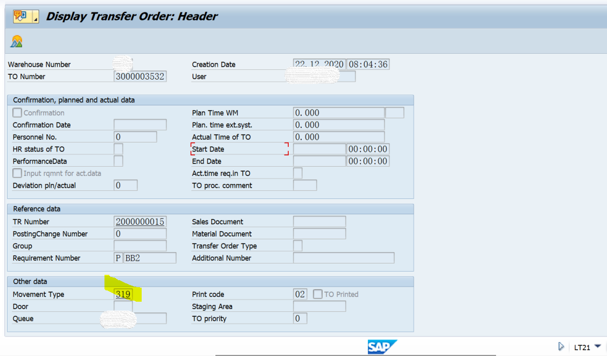Screen dimensions: 607x356
Task: Click the SAP logo at bottom center
Action: [383, 347]
